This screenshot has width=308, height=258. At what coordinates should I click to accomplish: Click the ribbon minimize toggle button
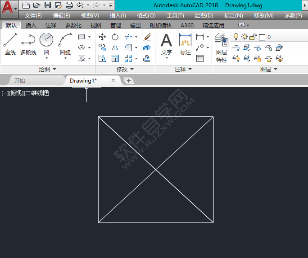point(242,25)
